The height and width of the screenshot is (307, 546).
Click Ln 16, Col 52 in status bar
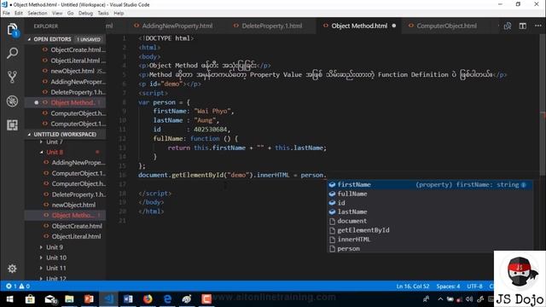(x=413, y=287)
